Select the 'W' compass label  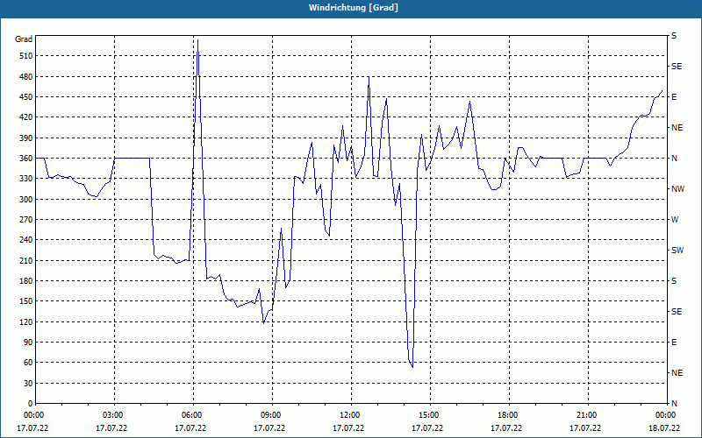675,220
